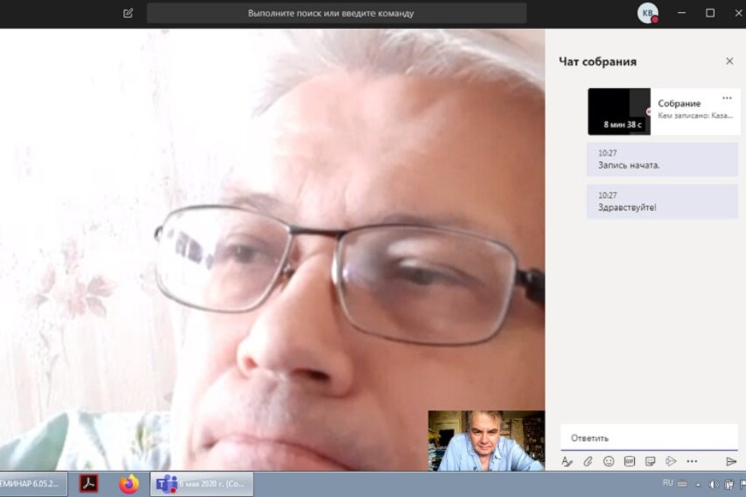The height and width of the screenshot is (497, 746).
Task: Open more options on the recording card
Action: tap(726, 98)
